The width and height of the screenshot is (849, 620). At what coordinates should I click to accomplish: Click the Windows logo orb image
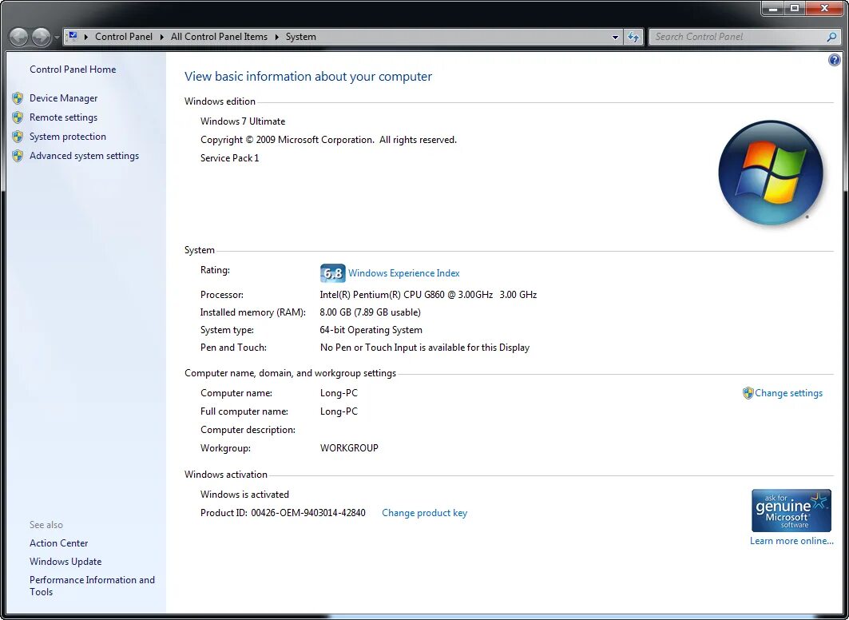(x=771, y=173)
